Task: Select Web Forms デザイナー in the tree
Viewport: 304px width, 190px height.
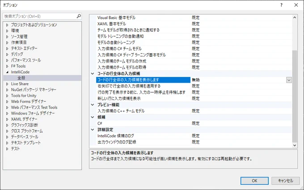Action: pyautogui.click(x=29, y=101)
